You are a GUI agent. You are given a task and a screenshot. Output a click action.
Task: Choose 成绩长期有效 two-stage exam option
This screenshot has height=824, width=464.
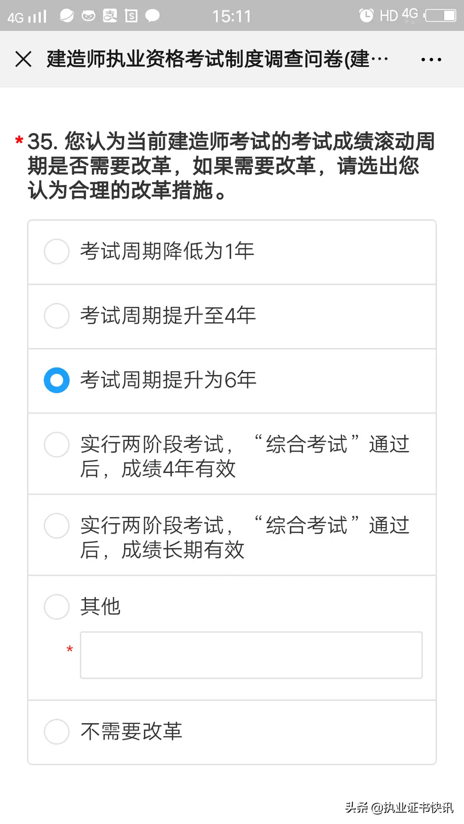[x=232, y=535]
